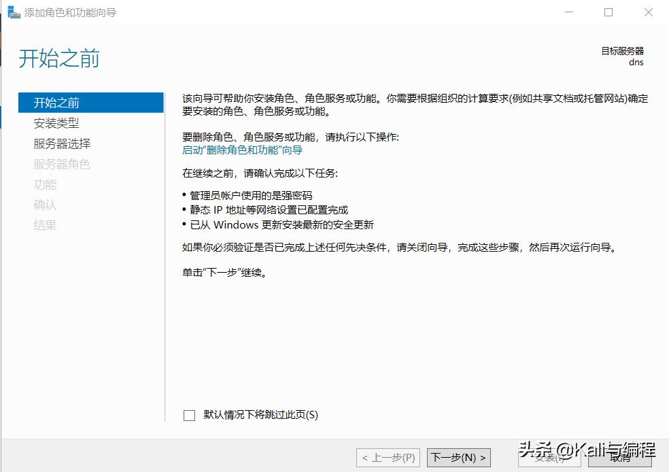Maximize the wizard window
Image resolution: width=669 pixels, height=472 pixels.
coord(608,12)
